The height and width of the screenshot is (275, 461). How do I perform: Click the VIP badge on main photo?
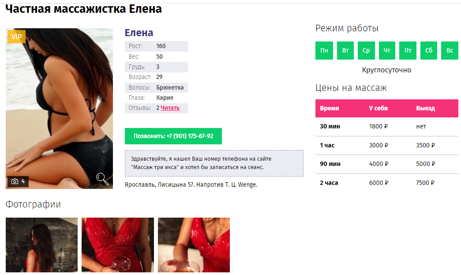[x=16, y=37]
